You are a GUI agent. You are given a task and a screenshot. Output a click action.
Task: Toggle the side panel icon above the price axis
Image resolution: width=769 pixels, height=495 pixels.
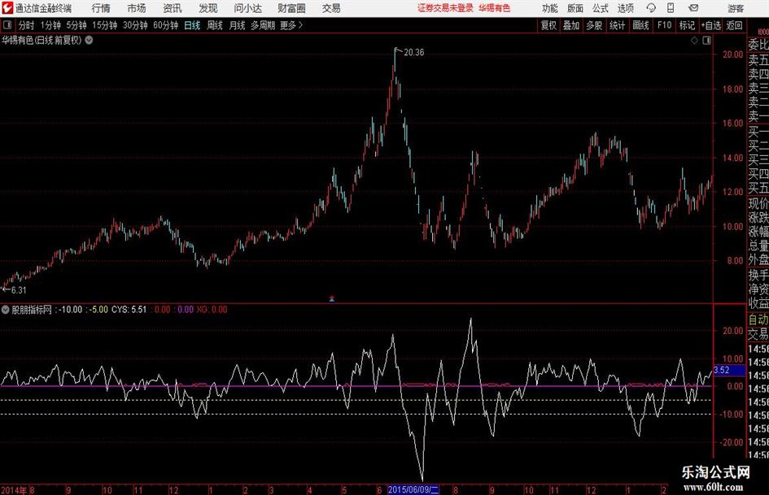coord(706,41)
